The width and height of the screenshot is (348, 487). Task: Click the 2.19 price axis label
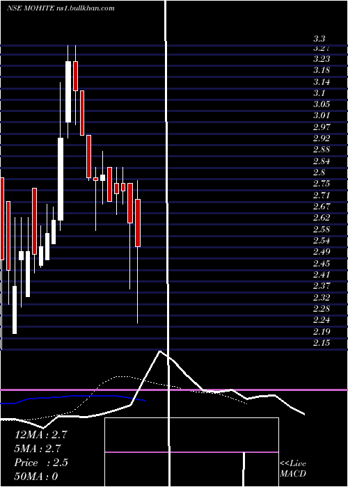pos(322,331)
